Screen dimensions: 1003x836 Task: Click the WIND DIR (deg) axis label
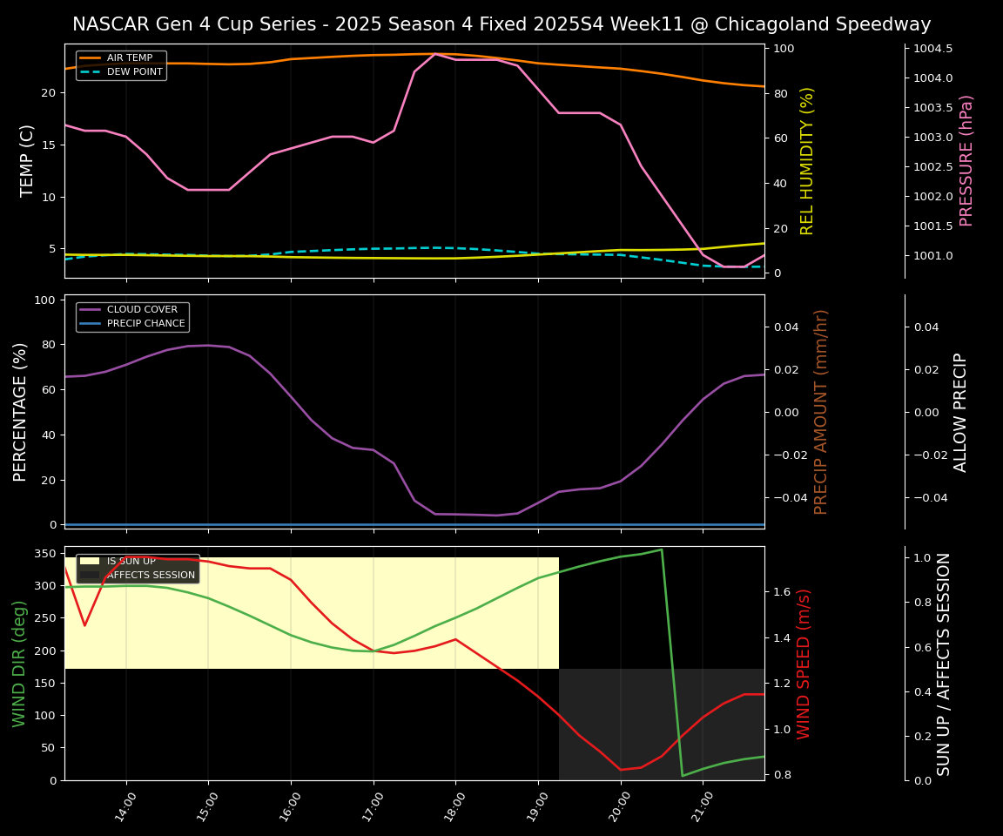coord(19,664)
